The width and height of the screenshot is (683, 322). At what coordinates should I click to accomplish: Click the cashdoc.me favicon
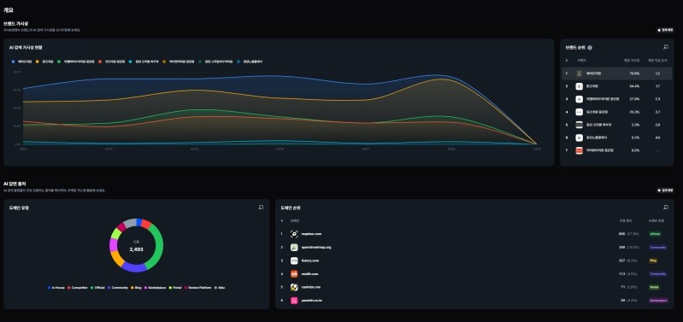294,287
